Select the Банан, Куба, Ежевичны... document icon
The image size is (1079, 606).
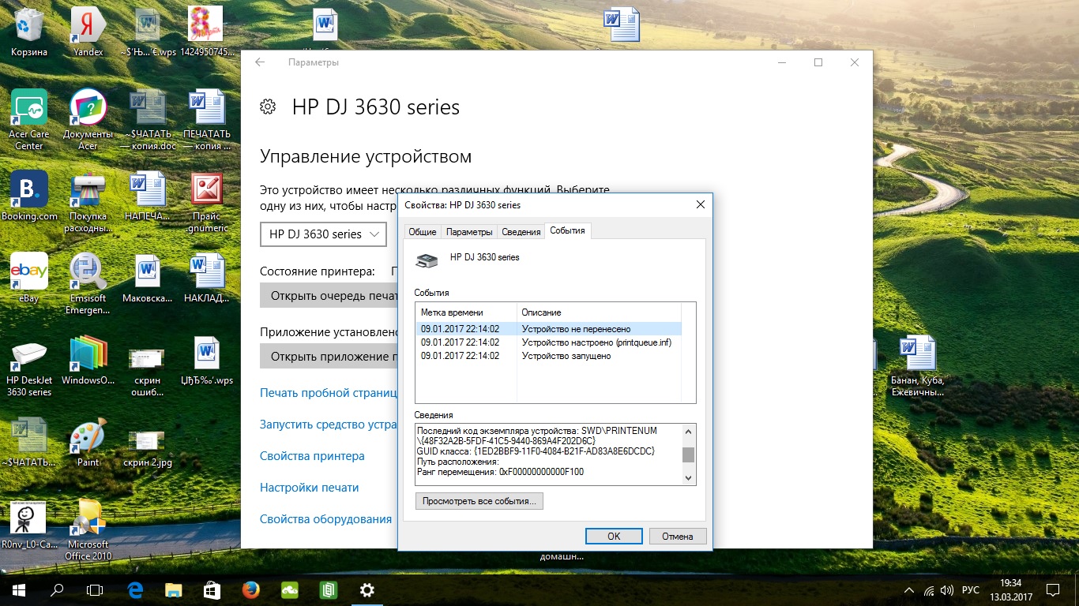(917, 367)
